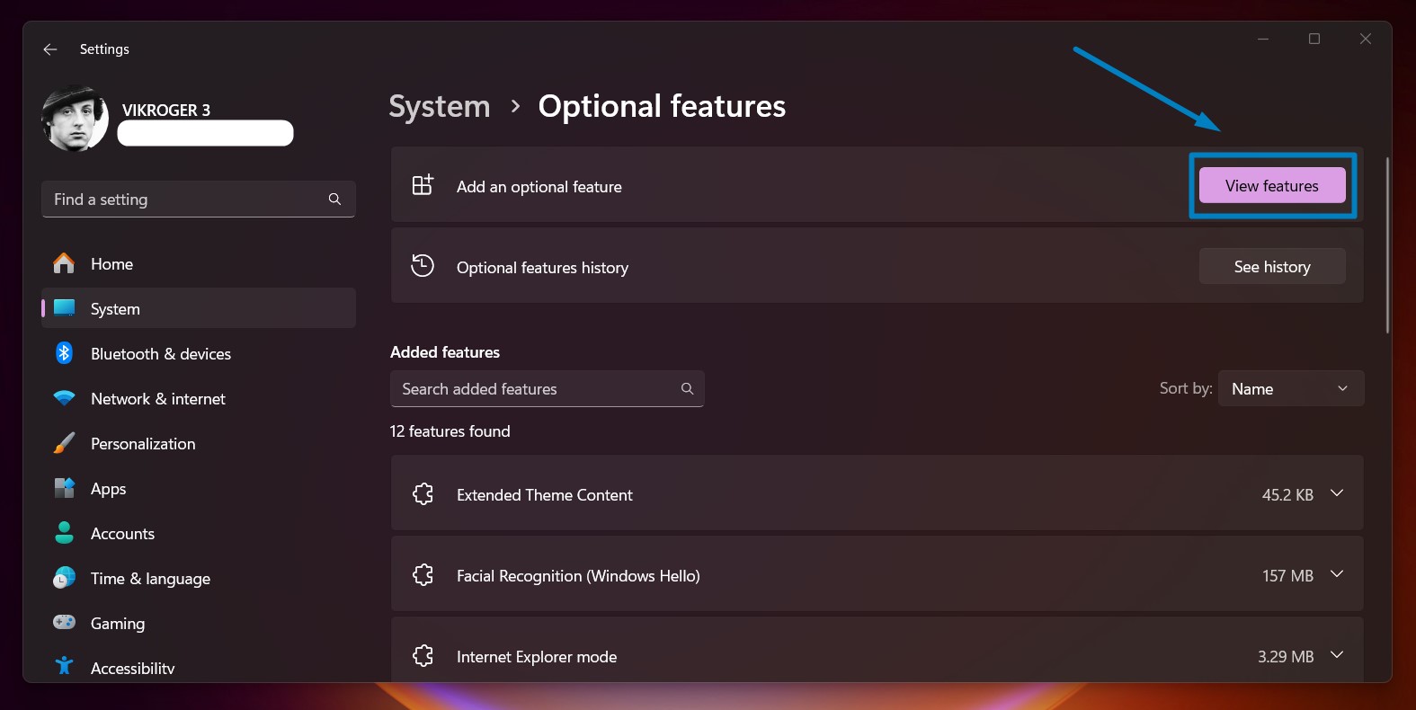Image resolution: width=1416 pixels, height=710 pixels.
Task: Click the System monitor icon
Action: coord(65,308)
